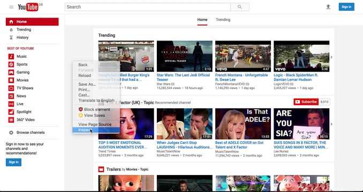Viewport: 363px width, 192px height.
Task: Subscribe to The X Factor (UK) topic
Action: coord(306,102)
